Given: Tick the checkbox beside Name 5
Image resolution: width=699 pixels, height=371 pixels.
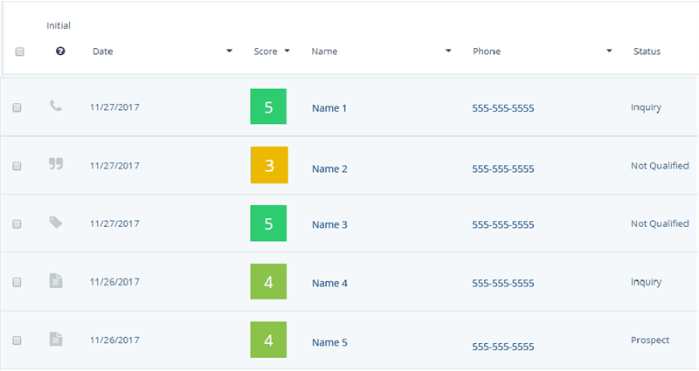Looking at the screenshot, I should (17, 340).
